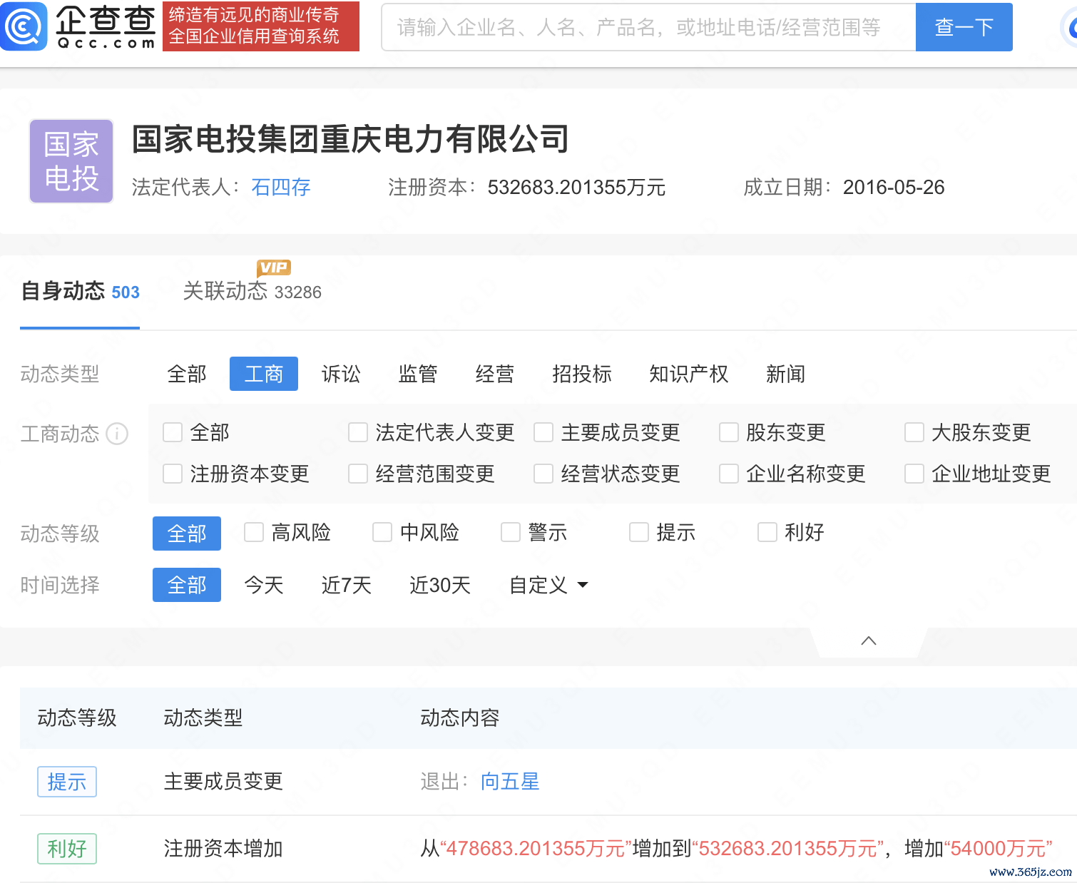Filter time by 今天
The width and height of the screenshot is (1077, 883).
tap(264, 585)
